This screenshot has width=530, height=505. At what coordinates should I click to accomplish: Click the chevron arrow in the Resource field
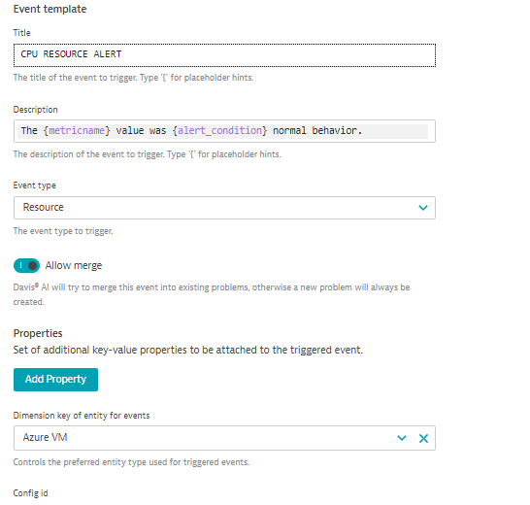tap(423, 208)
